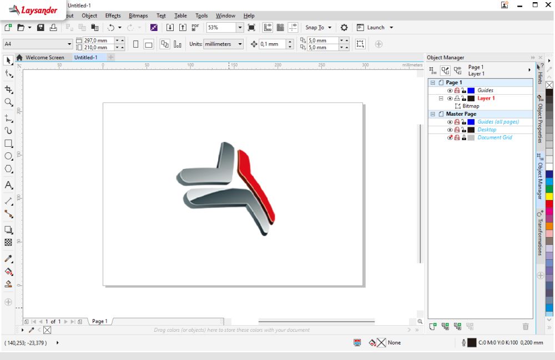Create a new document
Image resolution: width=555 pixels, height=360 pixels.
click(8, 28)
